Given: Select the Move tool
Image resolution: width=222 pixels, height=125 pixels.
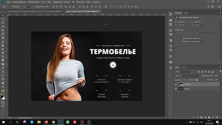Looking at the screenshot, I should click(3, 15).
